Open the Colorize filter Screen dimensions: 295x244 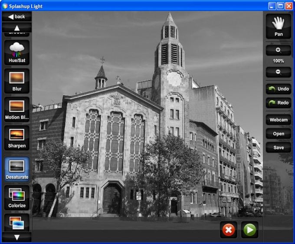17,198
